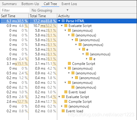
Task: Open the No Grouping dropdown
Action: pyautogui.click(x=50, y=10)
